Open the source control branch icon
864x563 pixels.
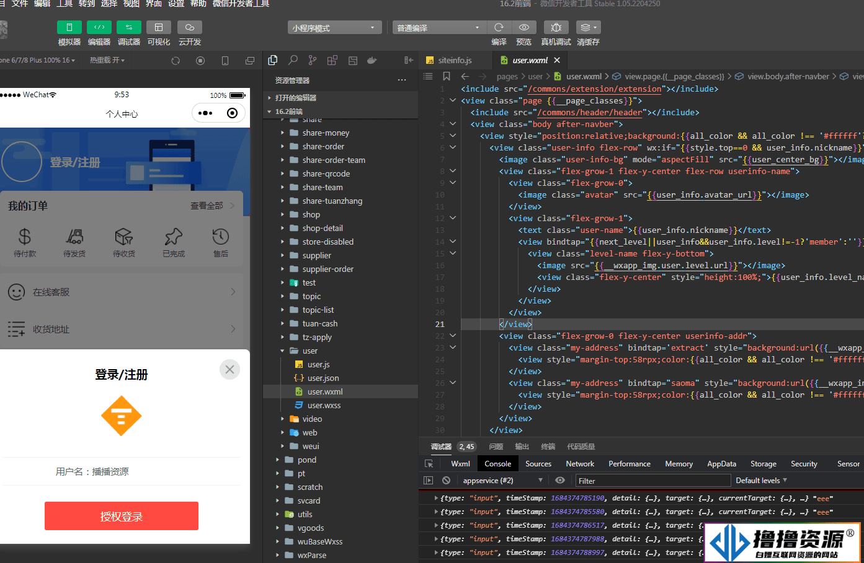313,60
